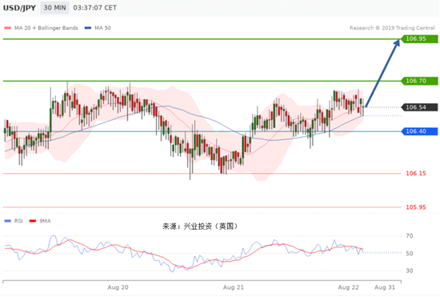Click the 9MA legend label

45,221
